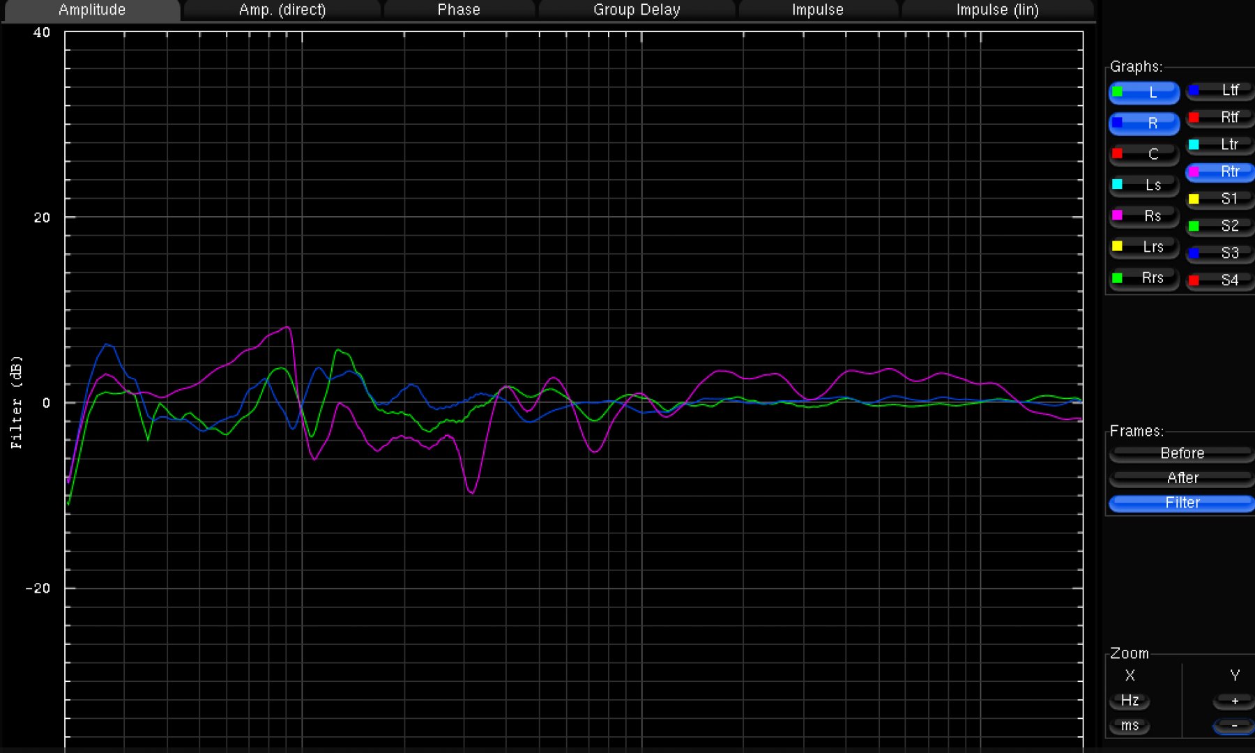
Task: Deselect the Filter frame button
Action: click(1182, 503)
